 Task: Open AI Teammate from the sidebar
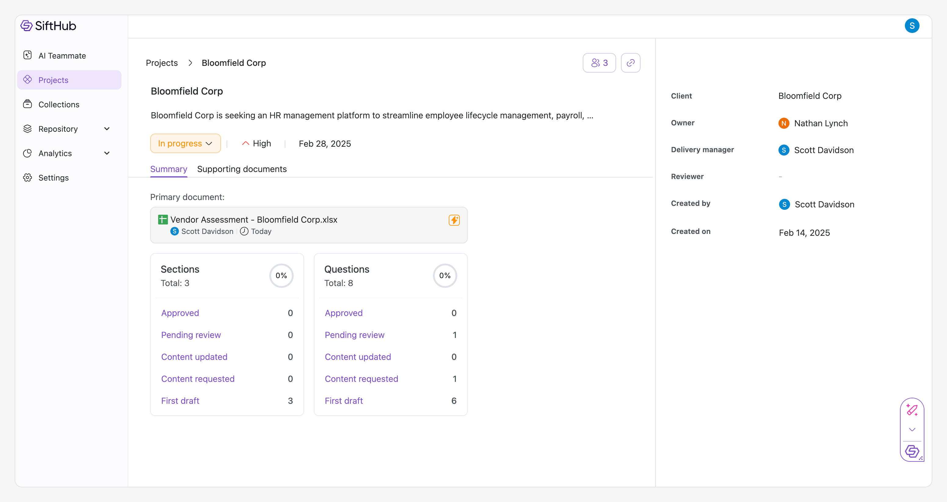62,56
